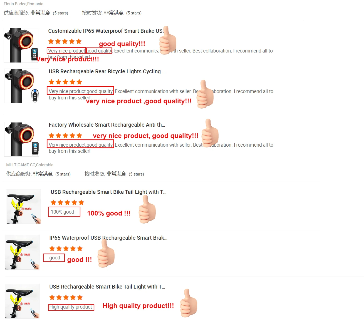Click thumbs-up beside High quality product text
364x323 pixels.
pyautogui.click(x=189, y=303)
